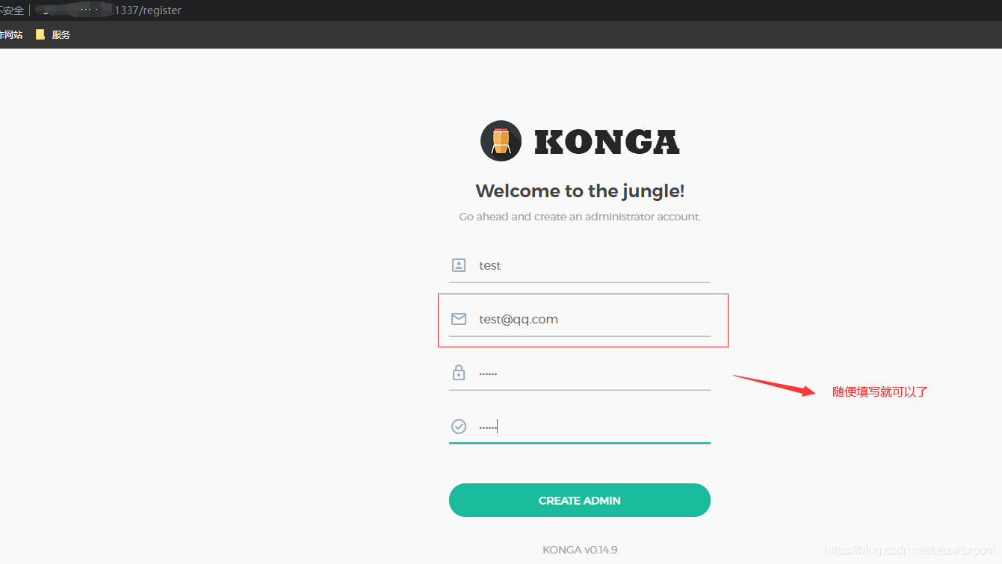Click the check-circle confirm password icon
Viewport: 1002px width, 564px height.
[459, 426]
